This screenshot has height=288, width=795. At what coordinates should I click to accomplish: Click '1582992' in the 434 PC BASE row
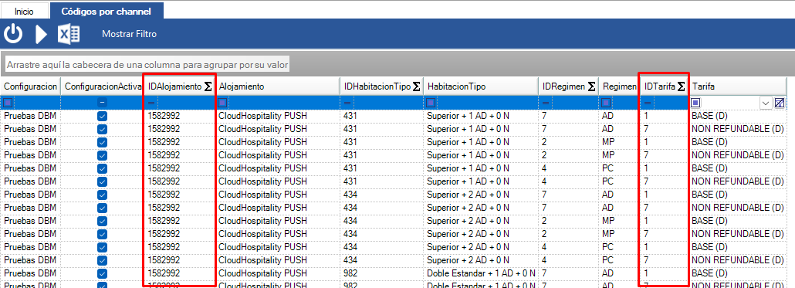pos(164,247)
